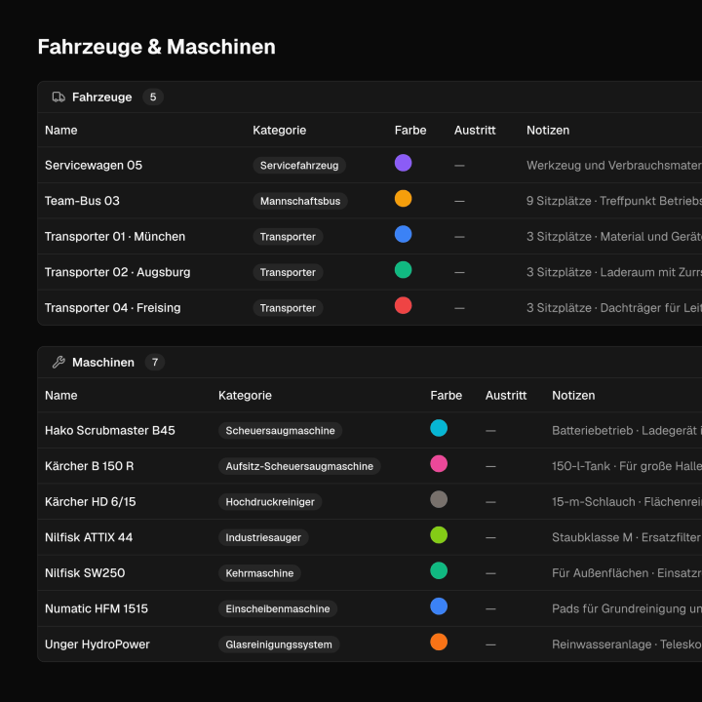This screenshot has height=702, width=702.
Task: Click the Farbe column header in Fahrzeuge table
Action: point(410,131)
